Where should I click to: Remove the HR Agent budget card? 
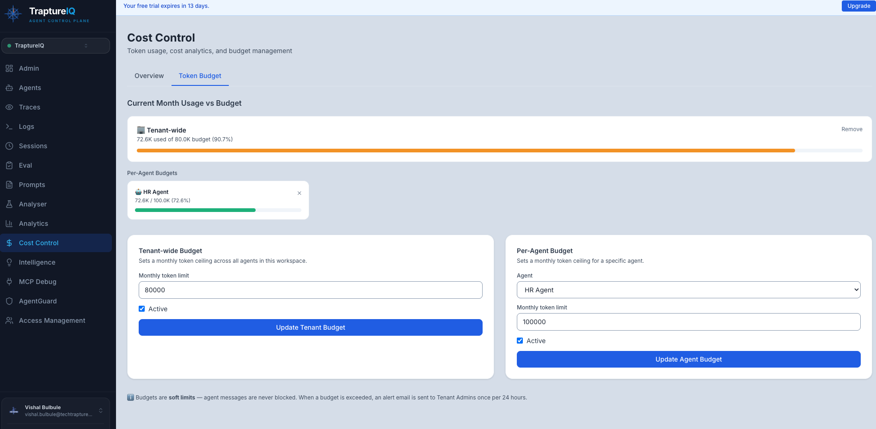pyautogui.click(x=299, y=193)
